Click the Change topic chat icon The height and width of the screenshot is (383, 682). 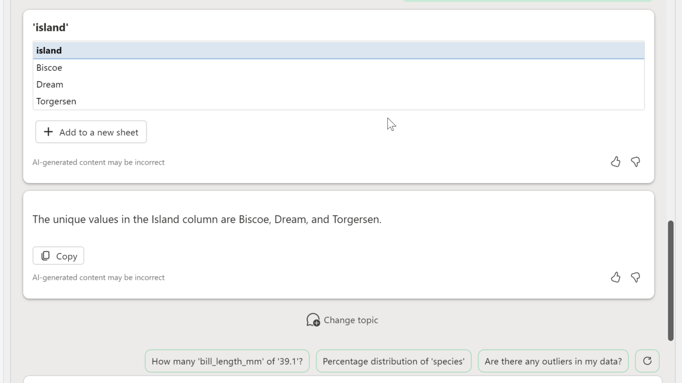(x=313, y=320)
